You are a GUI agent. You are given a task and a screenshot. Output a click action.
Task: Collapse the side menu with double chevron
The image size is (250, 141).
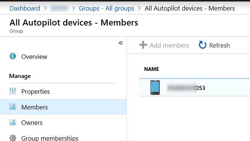[121, 43]
